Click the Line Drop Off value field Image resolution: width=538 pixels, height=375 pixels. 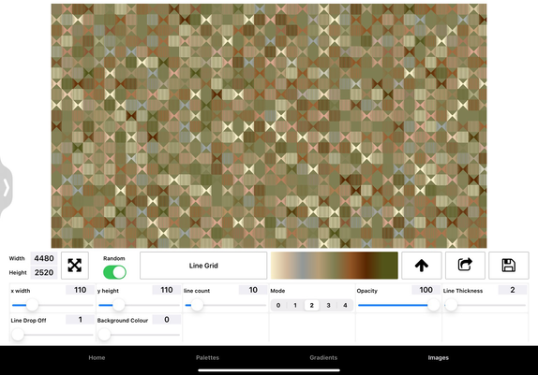(80, 320)
